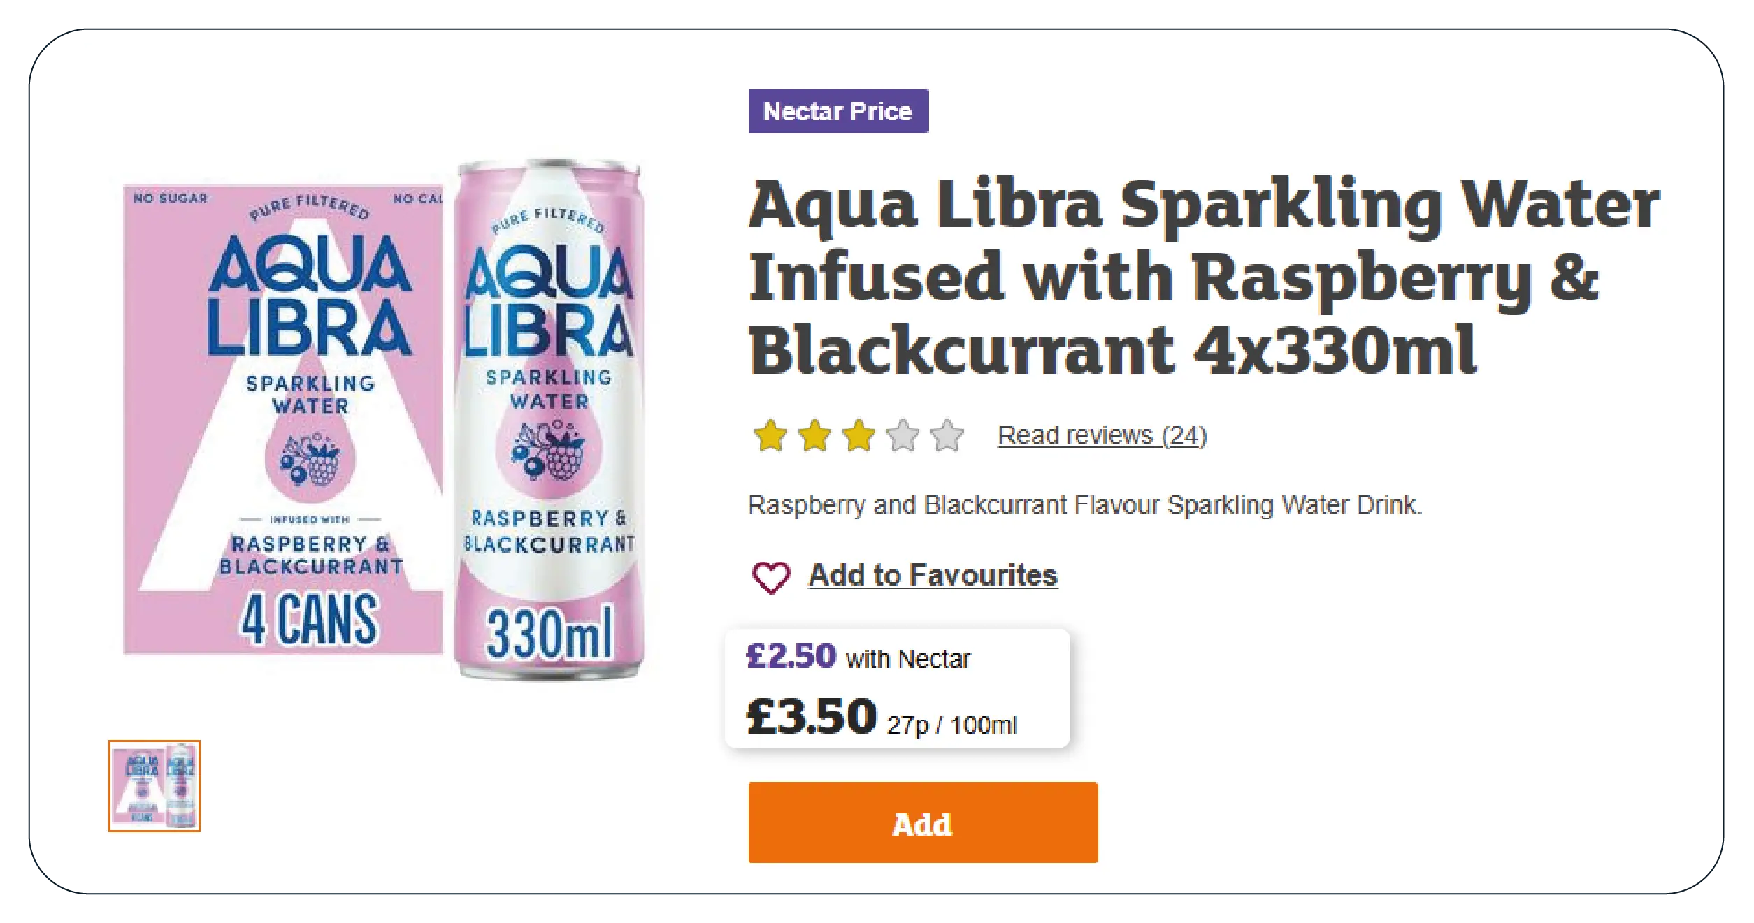This screenshot has width=1754, height=923.
Task: Click the £2.50 with Nectar price
Action: 859,657
